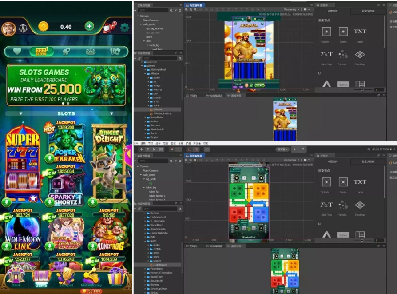The image size is (397, 294).
Task: Select the Particle node icon in the Ludo editor
Action: [343, 205]
